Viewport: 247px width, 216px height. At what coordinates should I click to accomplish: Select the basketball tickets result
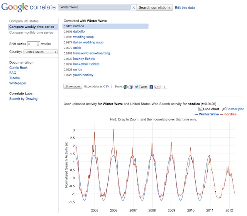click(86, 64)
